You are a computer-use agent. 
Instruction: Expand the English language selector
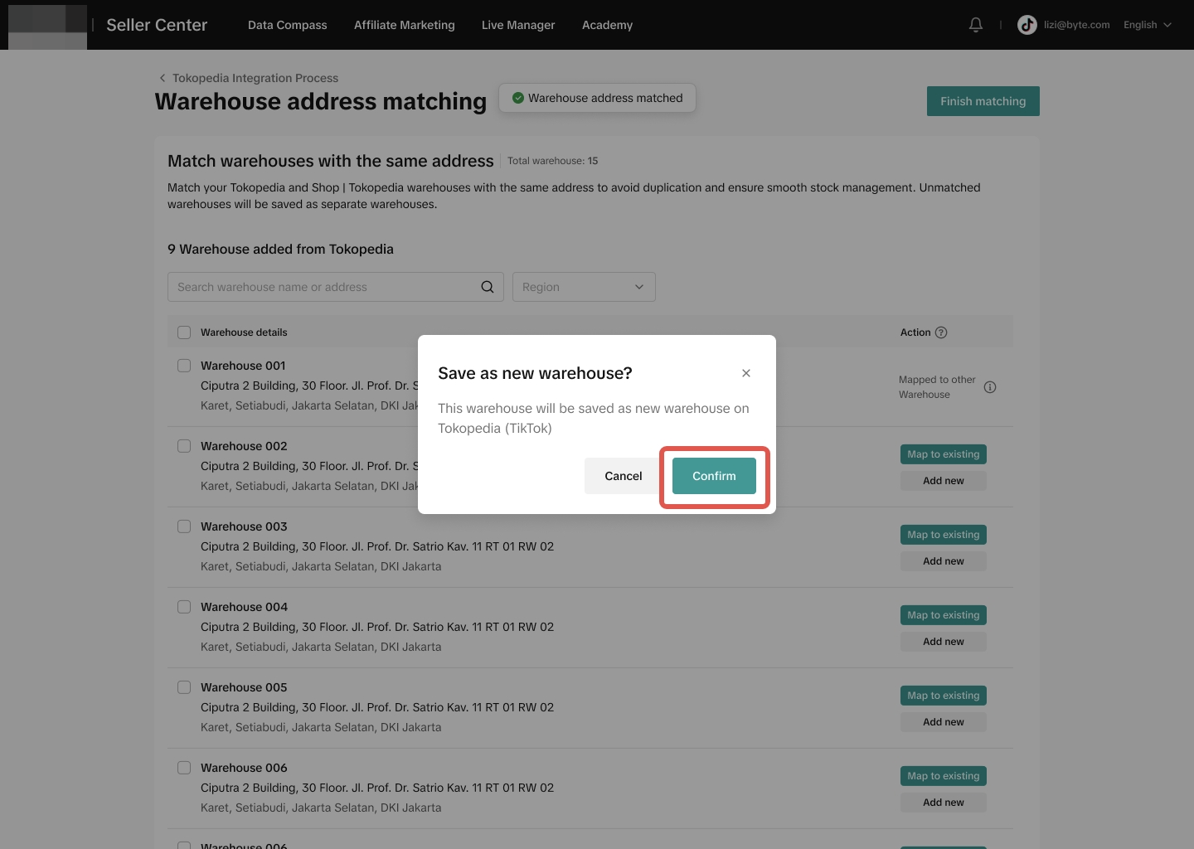[1148, 25]
